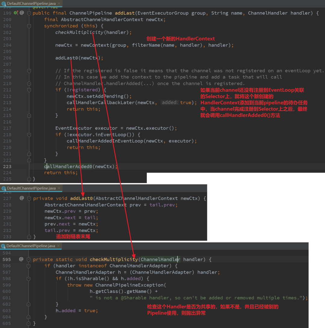Image resolution: width=325 pixels, height=328 pixels.
Task: Click the fold end marker on line 233
Action: coord(29,237)
